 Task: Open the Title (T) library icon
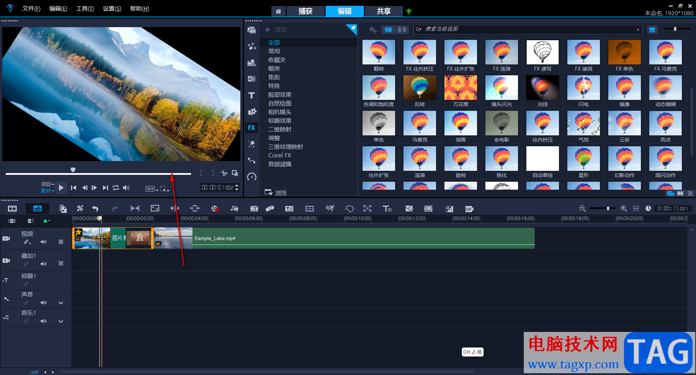(x=252, y=96)
